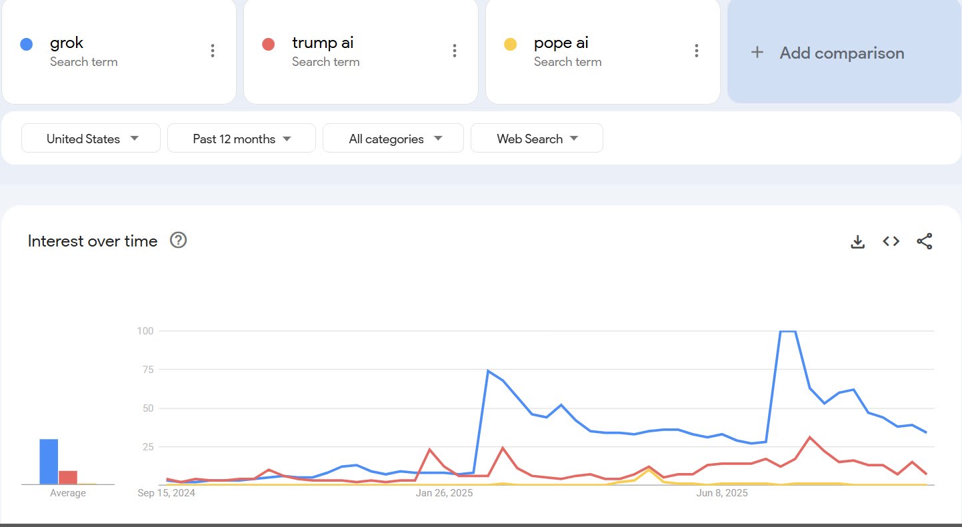Click the blue Average bar for grok

coord(49,461)
